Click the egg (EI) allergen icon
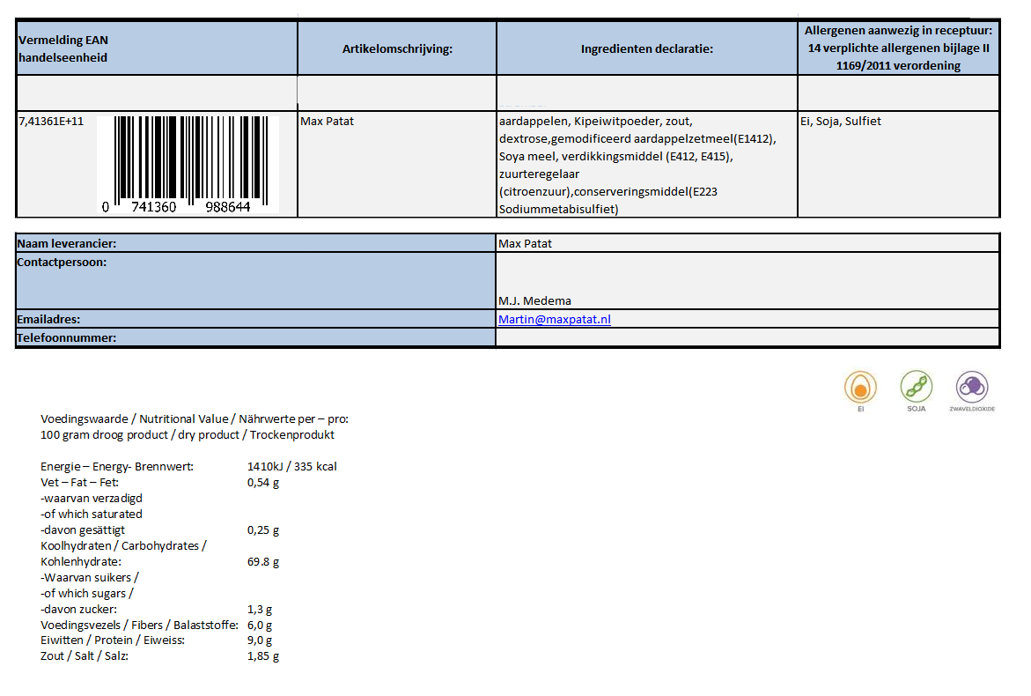1031x696 pixels. click(860, 388)
